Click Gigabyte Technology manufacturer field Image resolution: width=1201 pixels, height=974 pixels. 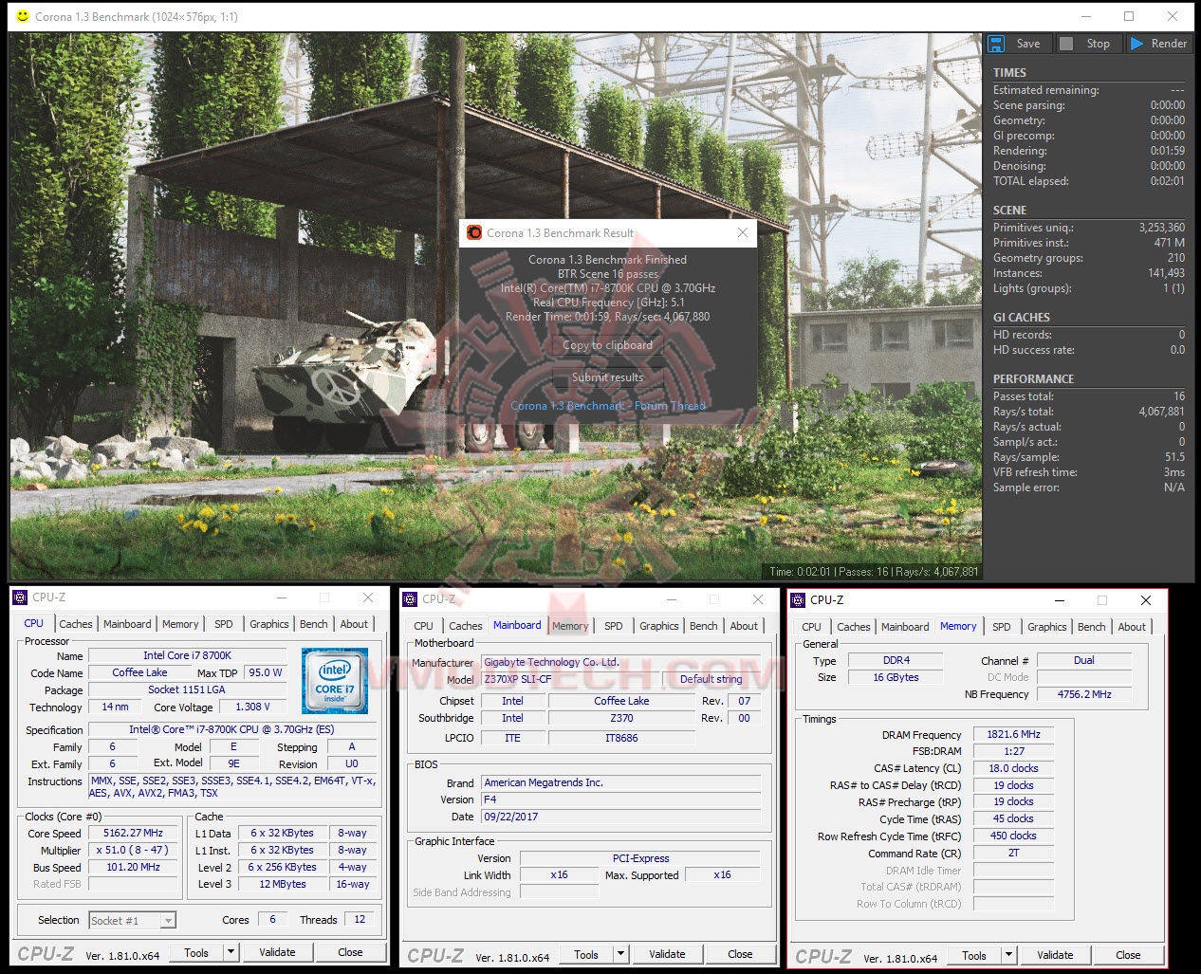pyautogui.click(x=620, y=662)
